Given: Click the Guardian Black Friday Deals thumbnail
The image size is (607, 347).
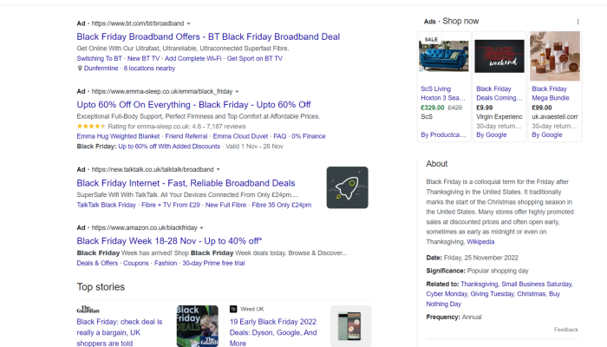Looking at the screenshot, I should click(198, 326).
